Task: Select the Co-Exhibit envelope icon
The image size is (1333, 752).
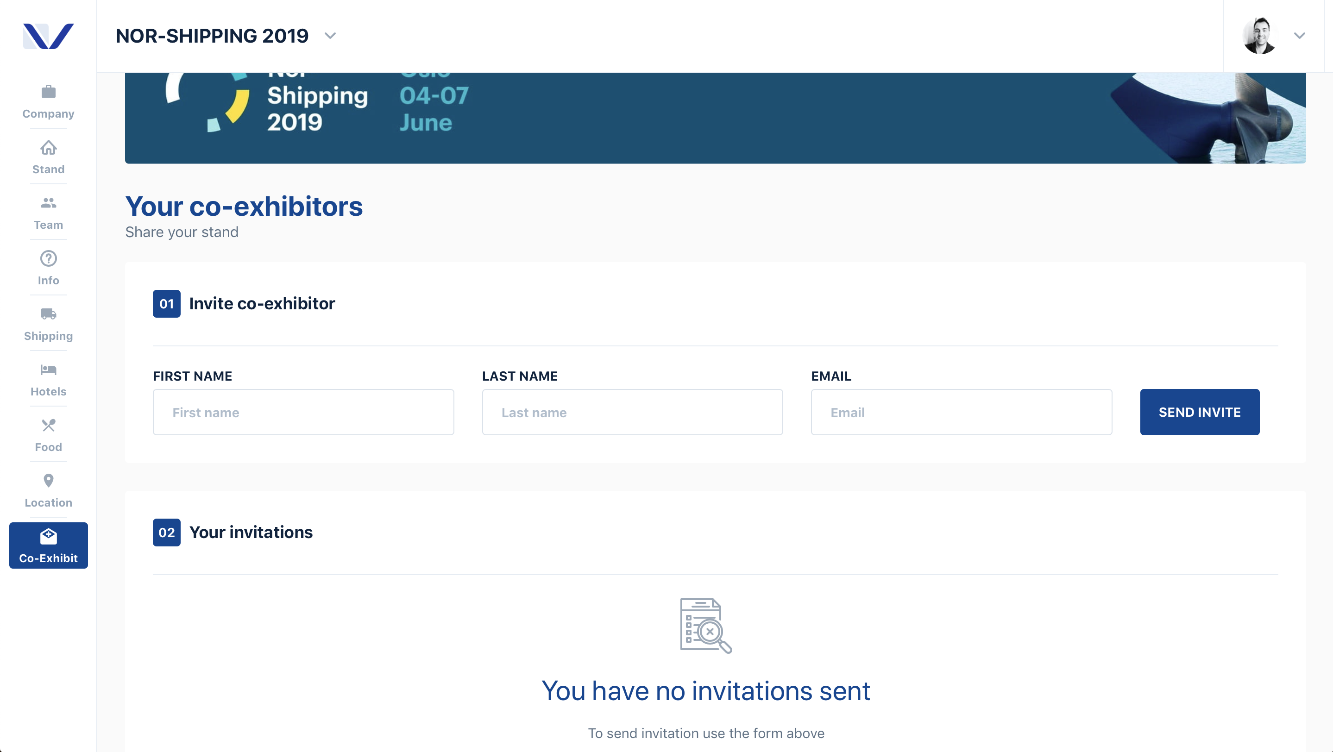Action: click(x=48, y=536)
